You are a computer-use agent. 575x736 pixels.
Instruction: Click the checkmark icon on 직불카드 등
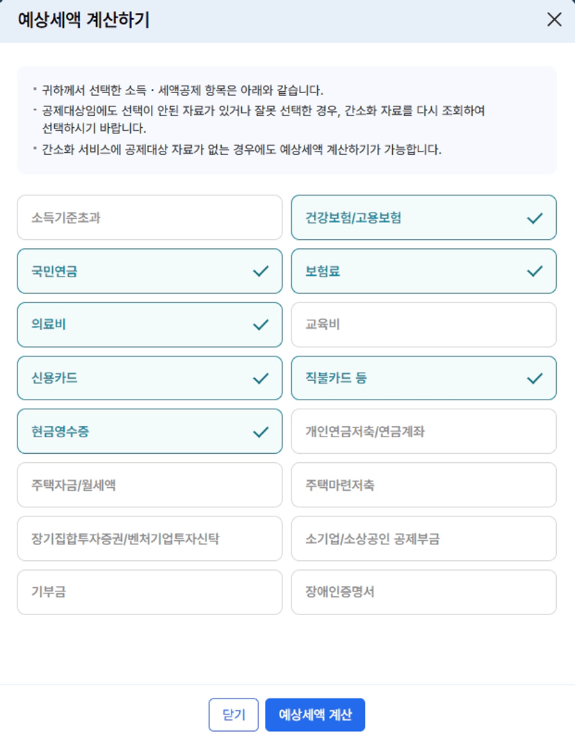point(535,378)
